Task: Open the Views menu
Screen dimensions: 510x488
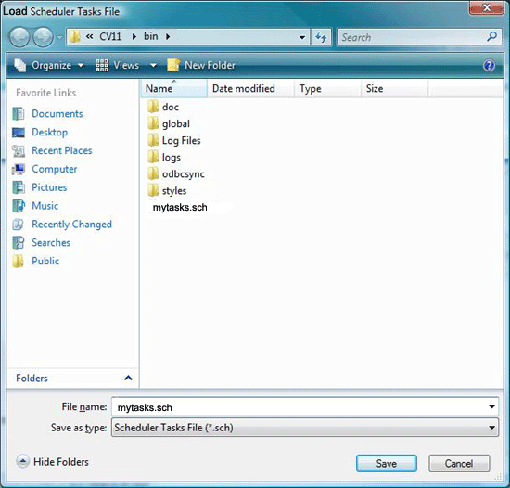Action: 126,65
